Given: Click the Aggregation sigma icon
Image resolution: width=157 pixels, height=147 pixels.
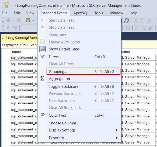Looking at the screenshot, I should (x=42, y=79).
